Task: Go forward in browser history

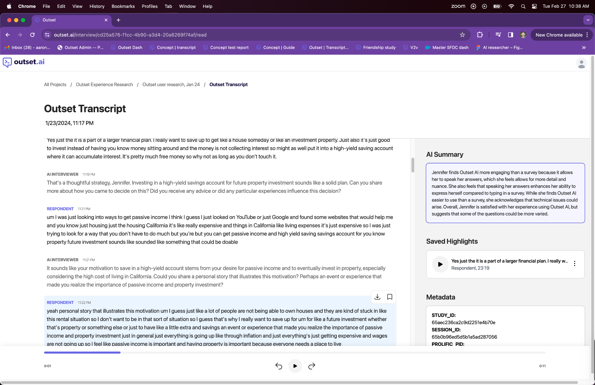Action: point(20,35)
